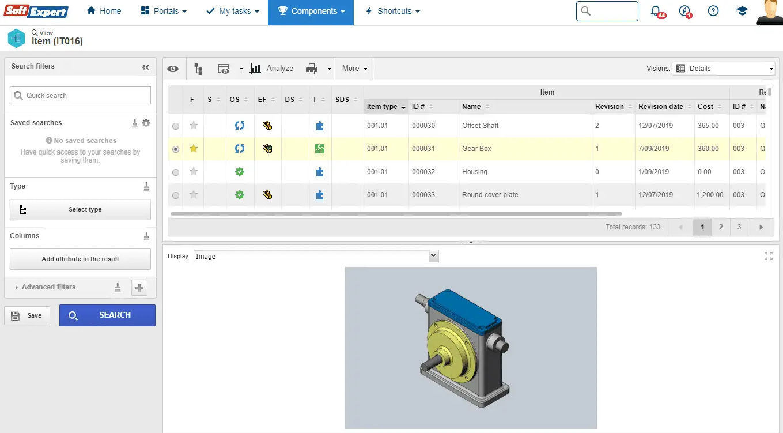The width and height of the screenshot is (783, 433).
Task: Open the Display dropdown showing Image
Action: coord(432,255)
